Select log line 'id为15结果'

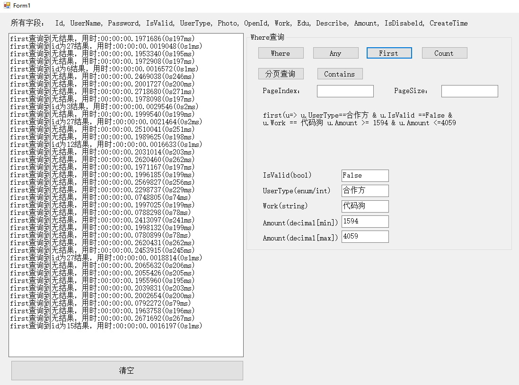coord(106,326)
